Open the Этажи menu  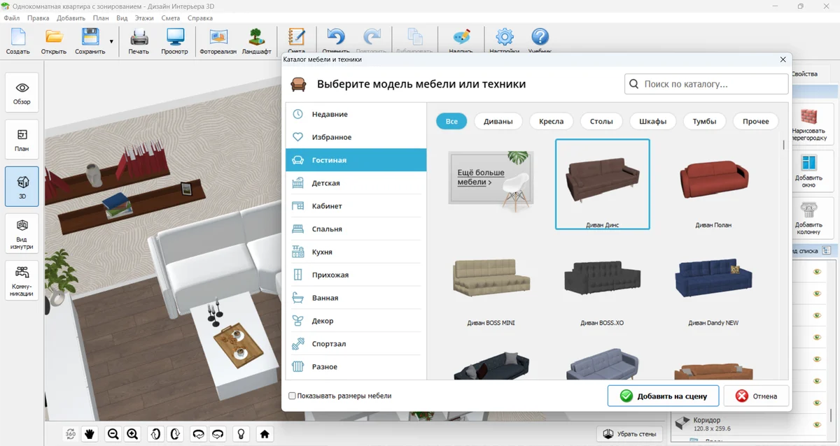click(x=145, y=17)
